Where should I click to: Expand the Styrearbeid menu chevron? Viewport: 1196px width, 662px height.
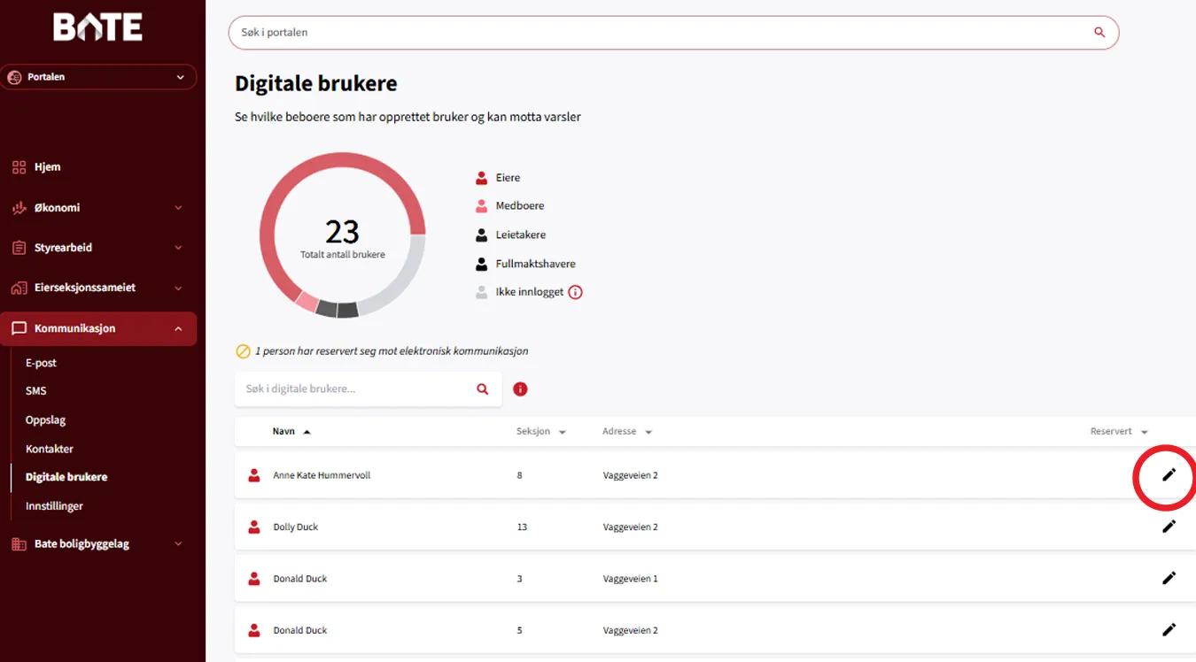[178, 248]
